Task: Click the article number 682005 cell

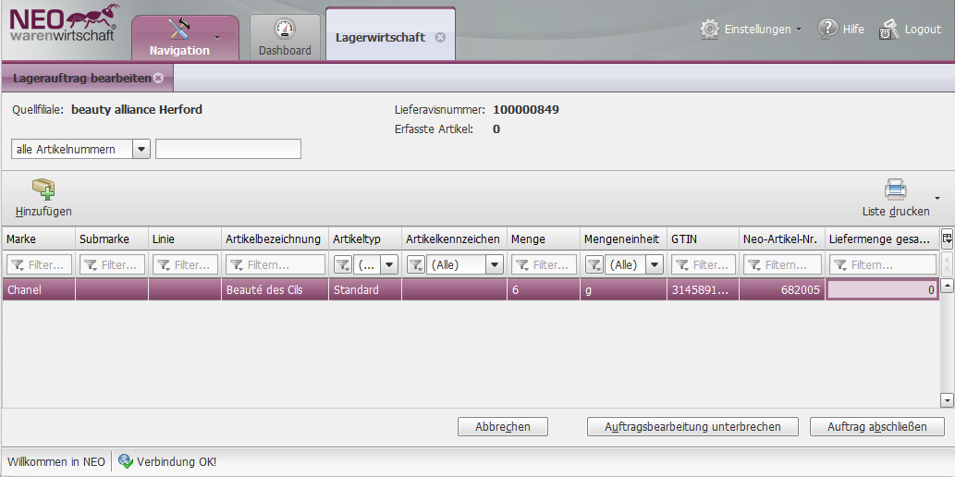Action: [x=783, y=290]
